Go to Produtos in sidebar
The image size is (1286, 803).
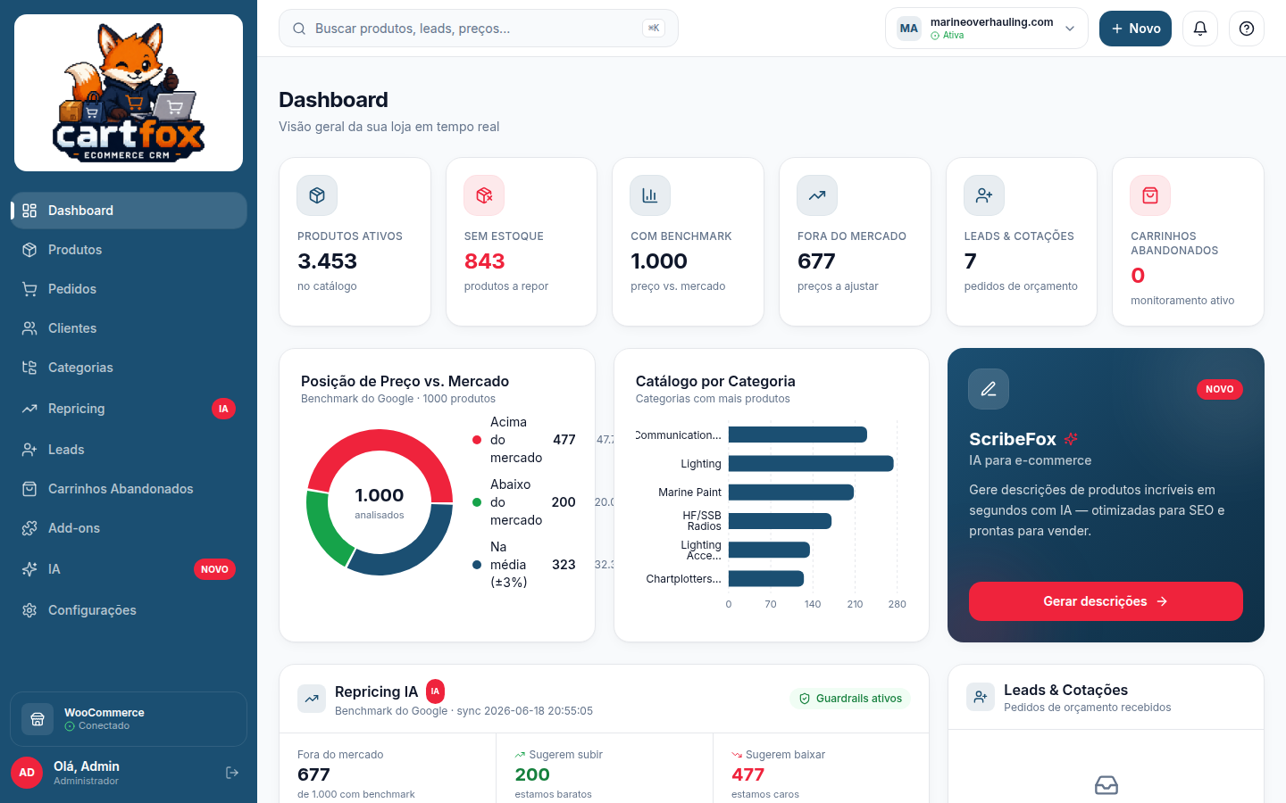pyautogui.click(x=129, y=250)
